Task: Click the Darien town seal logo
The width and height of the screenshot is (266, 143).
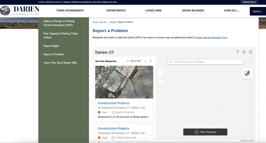Action: click(5, 11)
